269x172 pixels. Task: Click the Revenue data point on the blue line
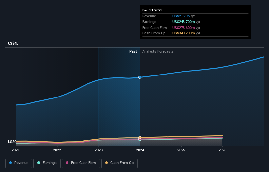140,77
